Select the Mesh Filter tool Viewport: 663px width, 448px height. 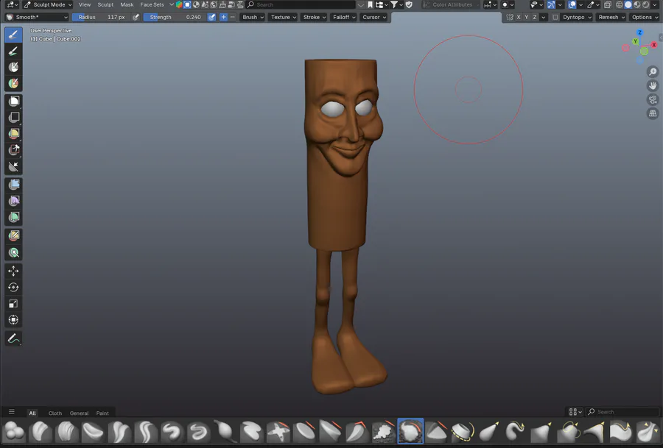(13, 185)
